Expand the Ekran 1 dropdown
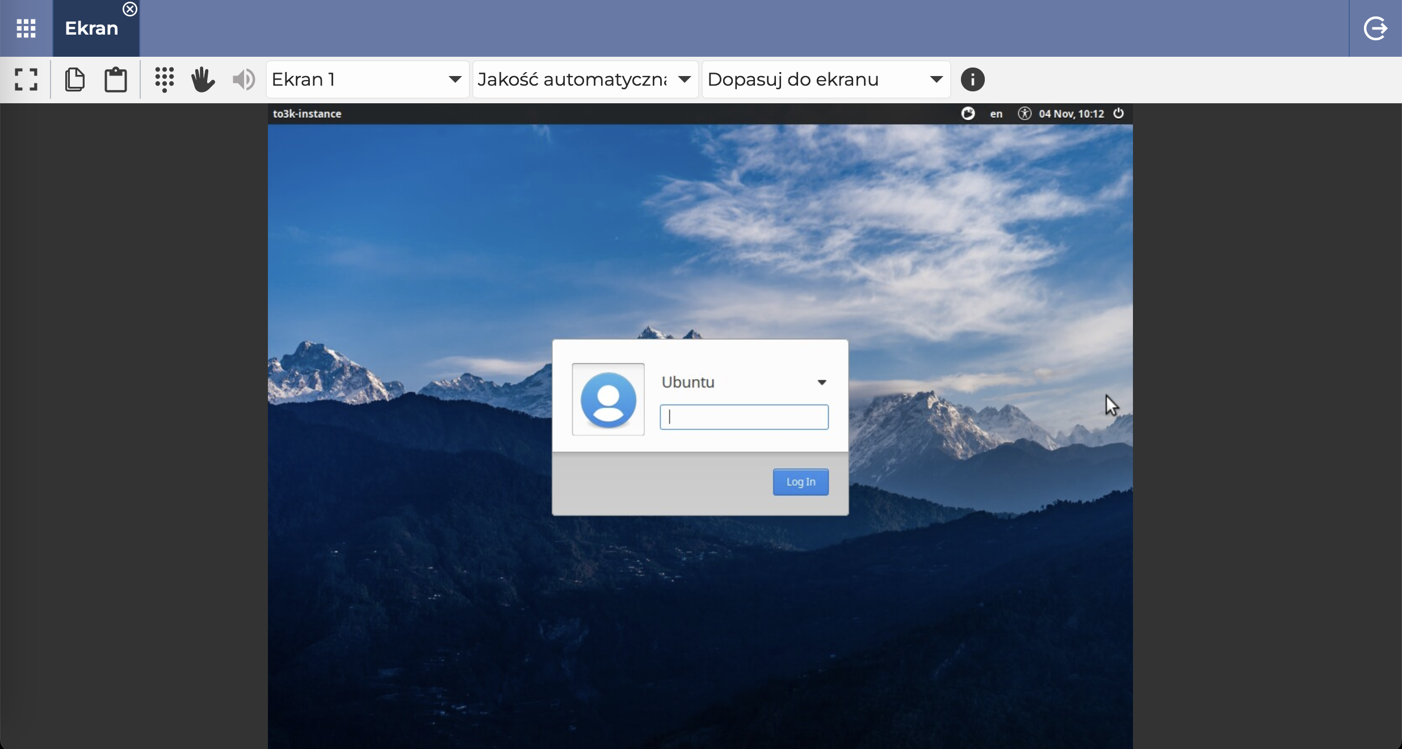 click(367, 79)
